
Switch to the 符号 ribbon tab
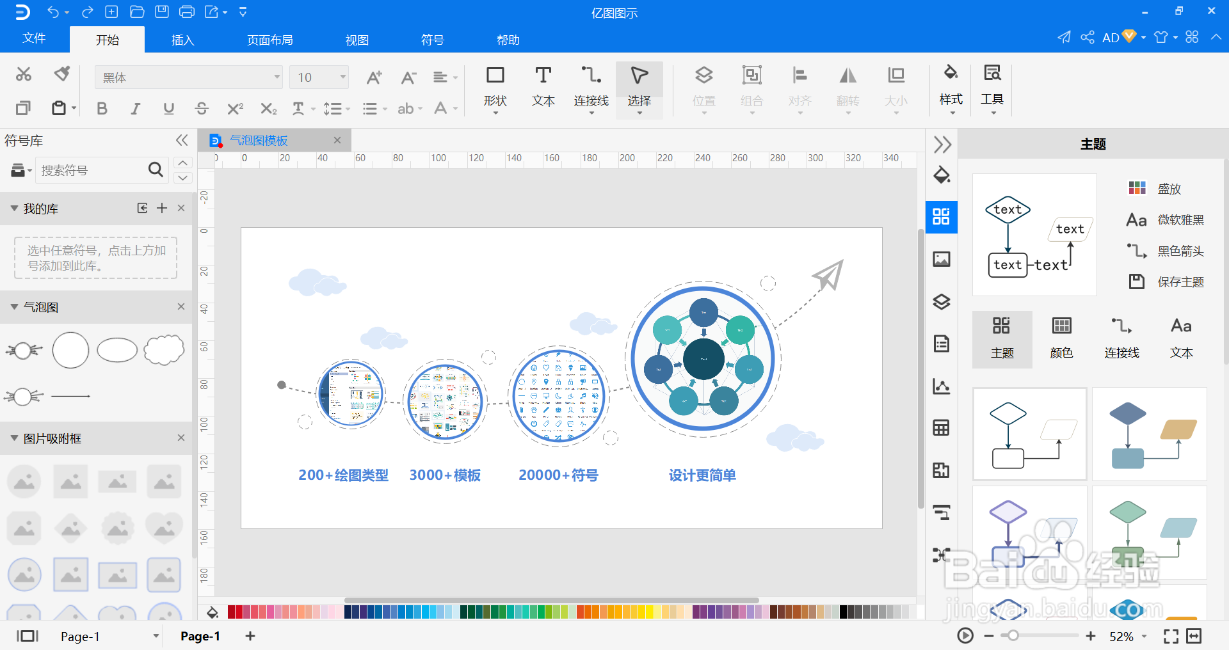pyautogui.click(x=433, y=40)
